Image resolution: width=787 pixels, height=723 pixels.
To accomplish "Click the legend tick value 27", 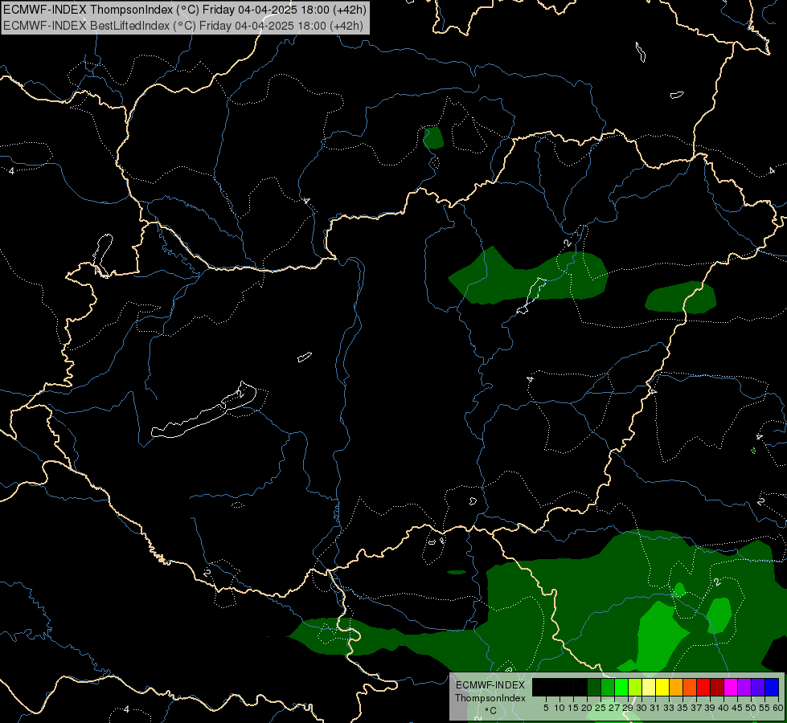I will (x=614, y=708).
